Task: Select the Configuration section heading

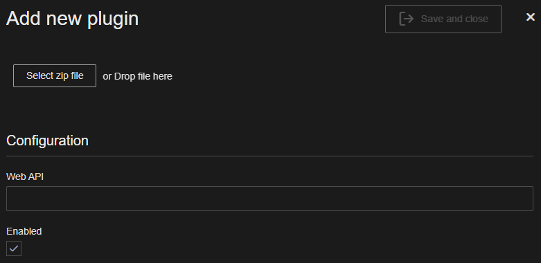Action: tap(47, 140)
